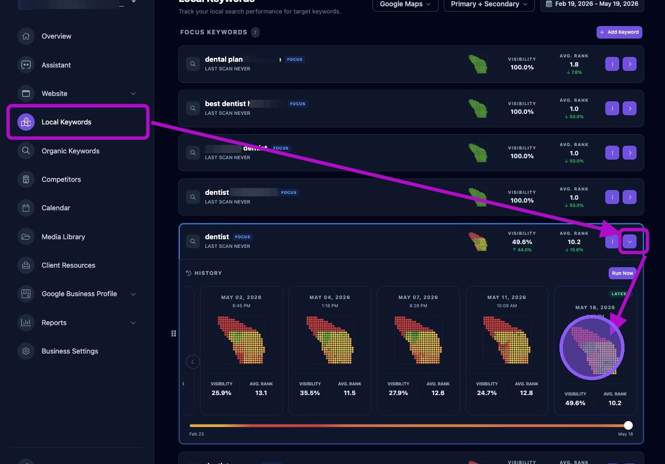
Task: Click the Business Settings gear icon
Action: tap(26, 351)
